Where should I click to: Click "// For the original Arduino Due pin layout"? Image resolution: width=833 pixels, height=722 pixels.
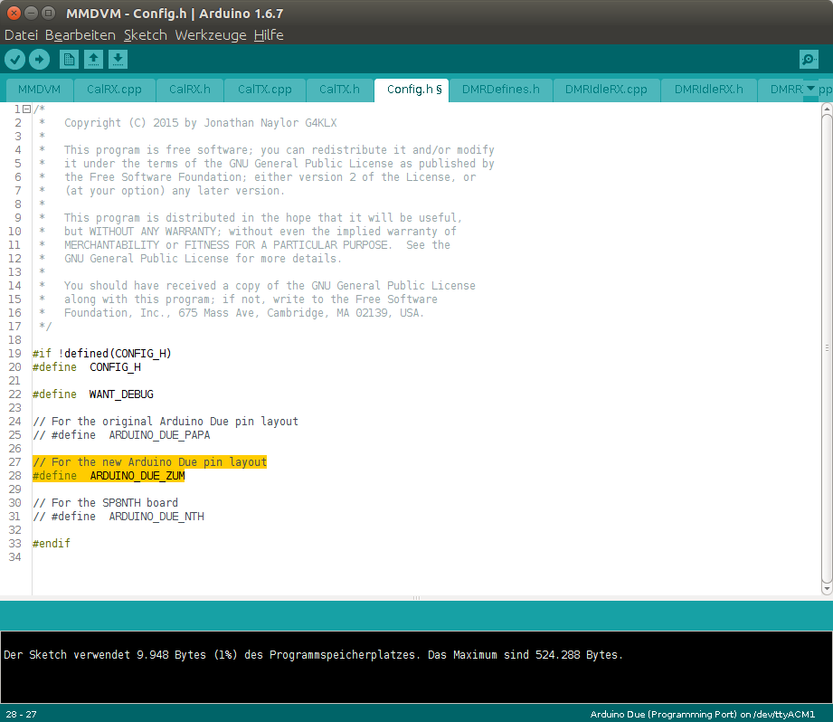click(x=166, y=422)
